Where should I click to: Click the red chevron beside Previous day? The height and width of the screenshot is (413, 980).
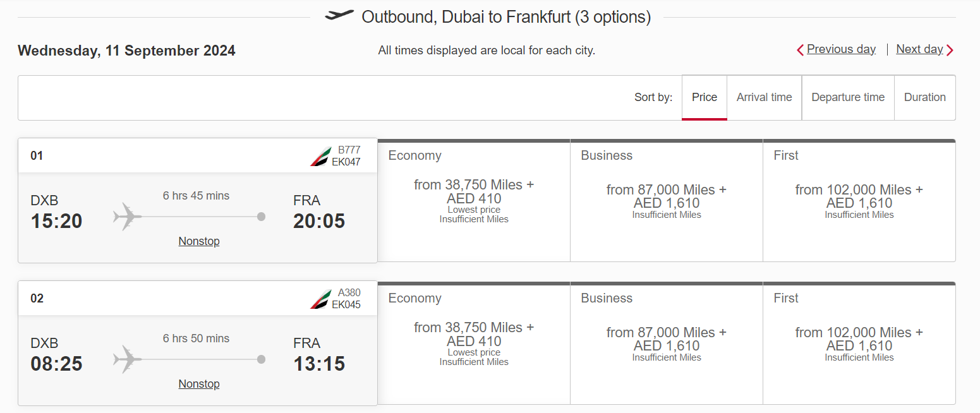point(800,50)
